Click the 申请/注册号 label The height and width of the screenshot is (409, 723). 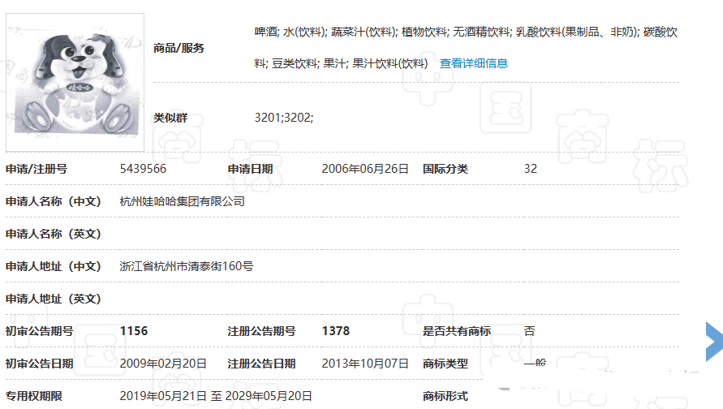click(37, 169)
